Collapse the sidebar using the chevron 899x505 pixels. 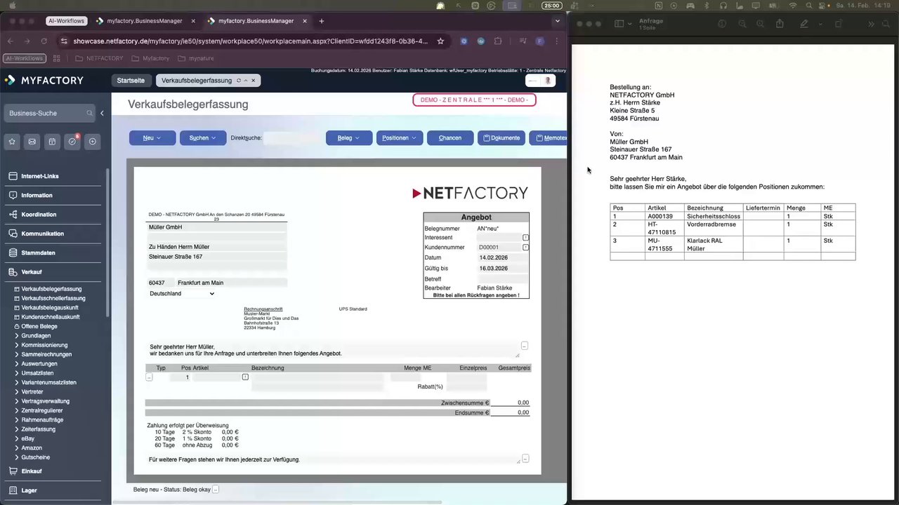click(102, 112)
